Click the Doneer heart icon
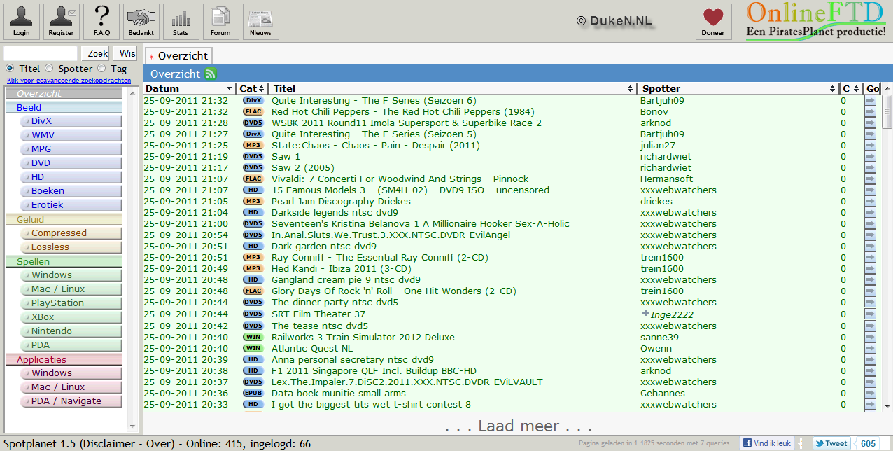Image resolution: width=893 pixels, height=451 pixels. point(713,22)
